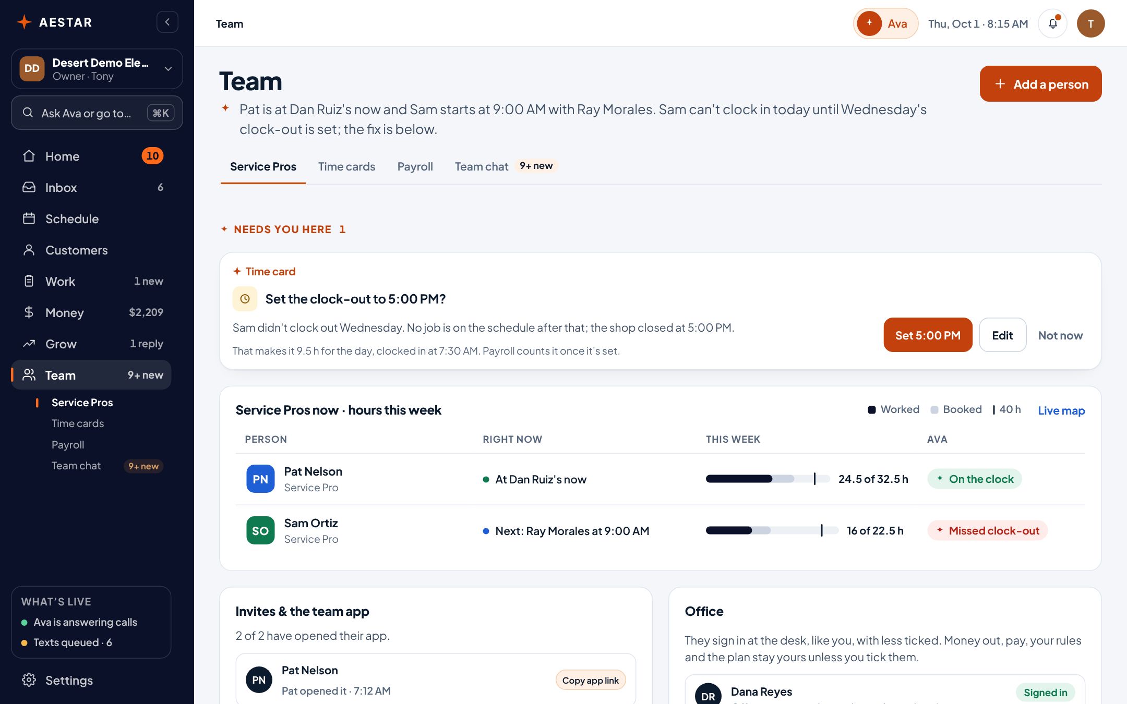Open Customers in the sidebar

(91, 250)
